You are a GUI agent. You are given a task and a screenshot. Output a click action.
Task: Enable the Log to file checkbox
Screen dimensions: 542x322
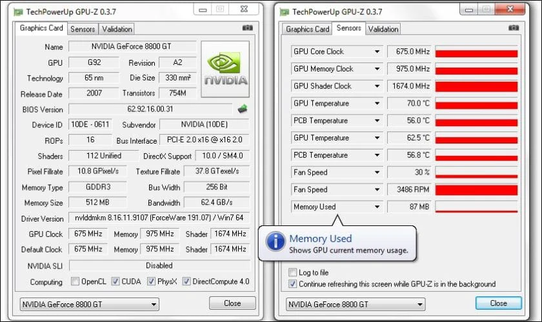(292, 272)
